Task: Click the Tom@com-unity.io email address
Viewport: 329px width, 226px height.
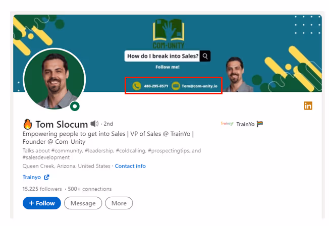Action: click(199, 86)
